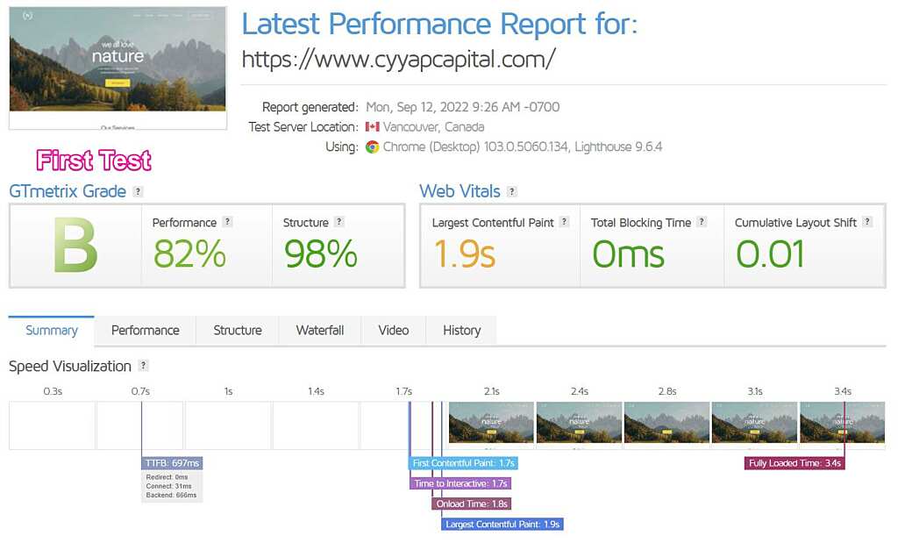Click the help icon beside GTmetrix Grade
Image resolution: width=898 pixels, height=543 pixels.
pos(138,191)
